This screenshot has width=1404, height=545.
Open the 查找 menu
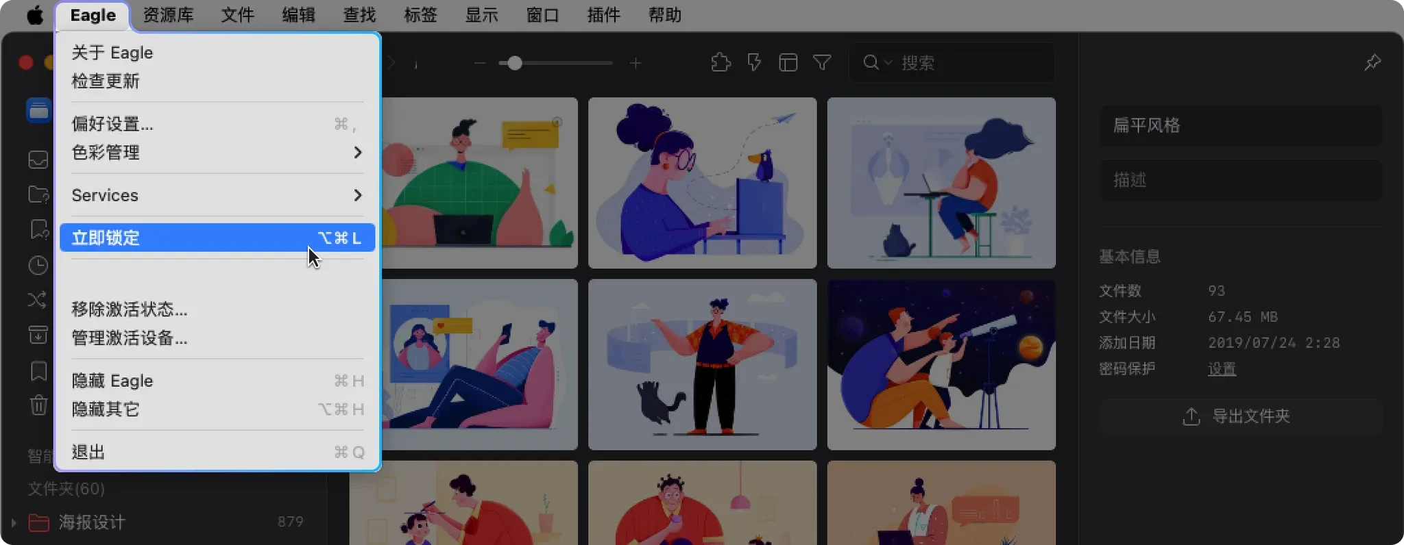tap(359, 15)
